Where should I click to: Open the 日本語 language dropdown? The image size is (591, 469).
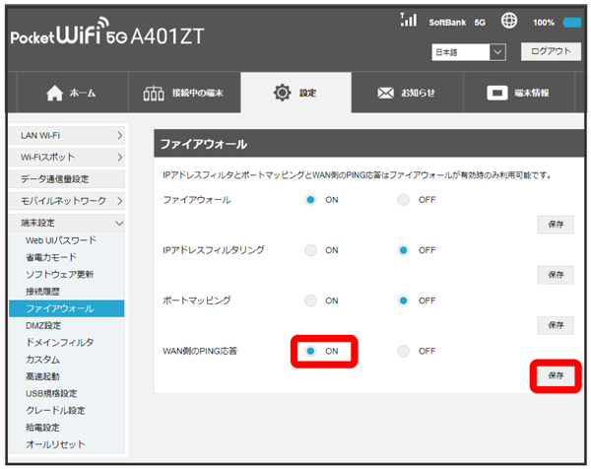click(468, 51)
